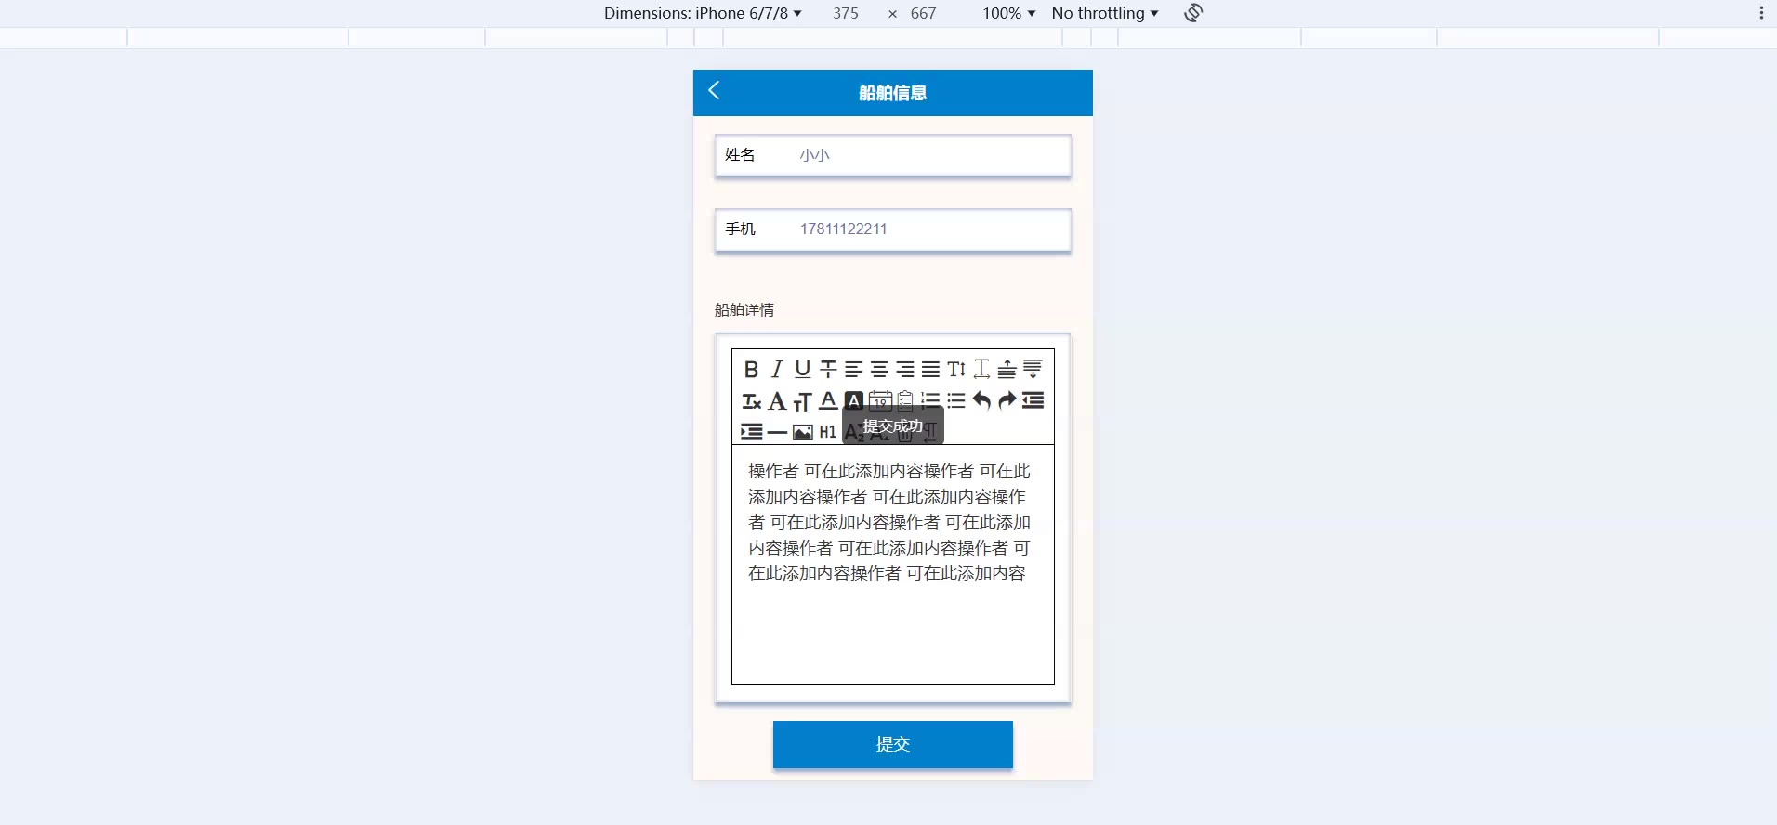Image resolution: width=1777 pixels, height=825 pixels.
Task: Click the 船舶信息 page title
Action: [x=892, y=93]
